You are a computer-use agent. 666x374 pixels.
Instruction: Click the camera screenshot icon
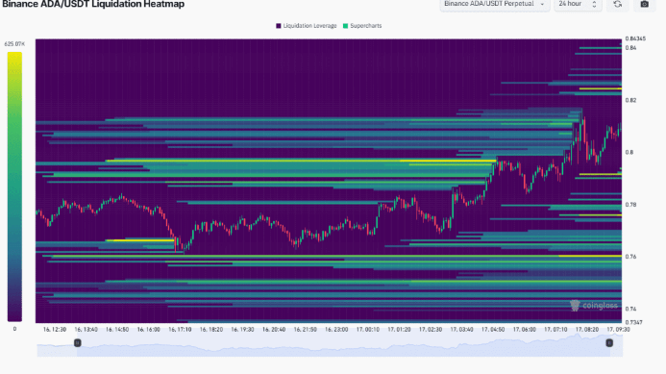point(644,4)
